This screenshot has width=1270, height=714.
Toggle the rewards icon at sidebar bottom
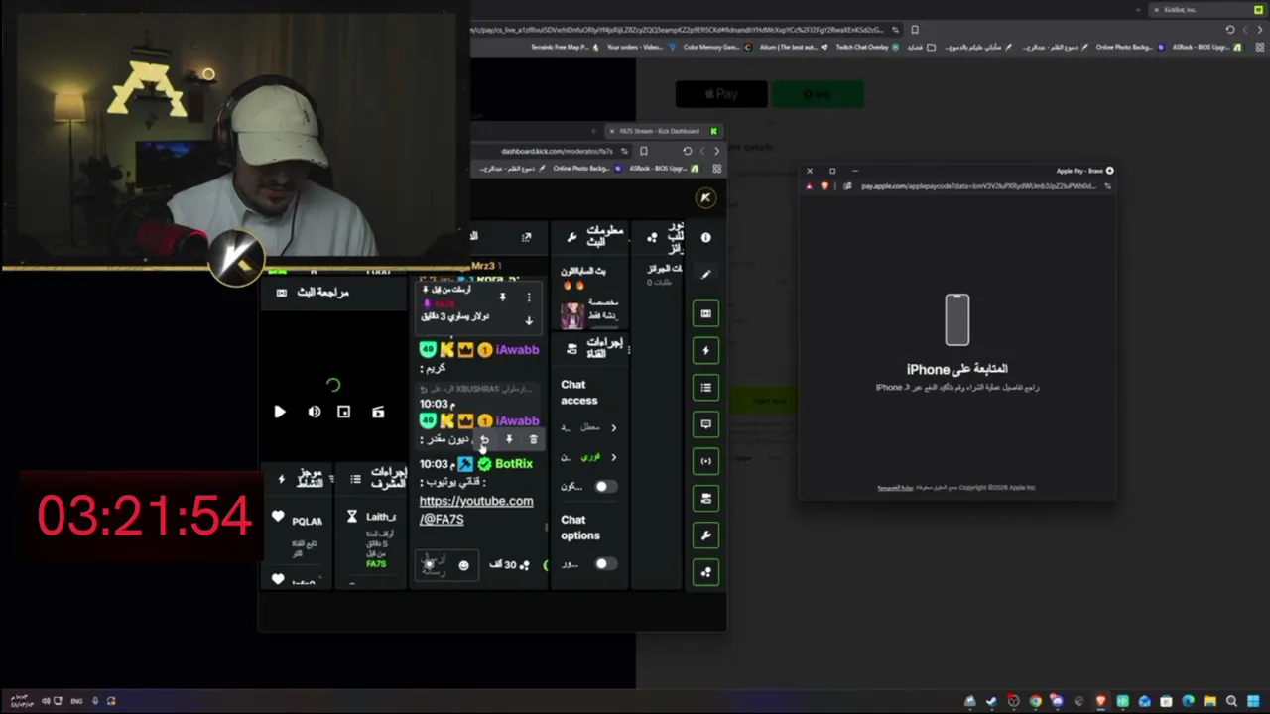[705, 572]
